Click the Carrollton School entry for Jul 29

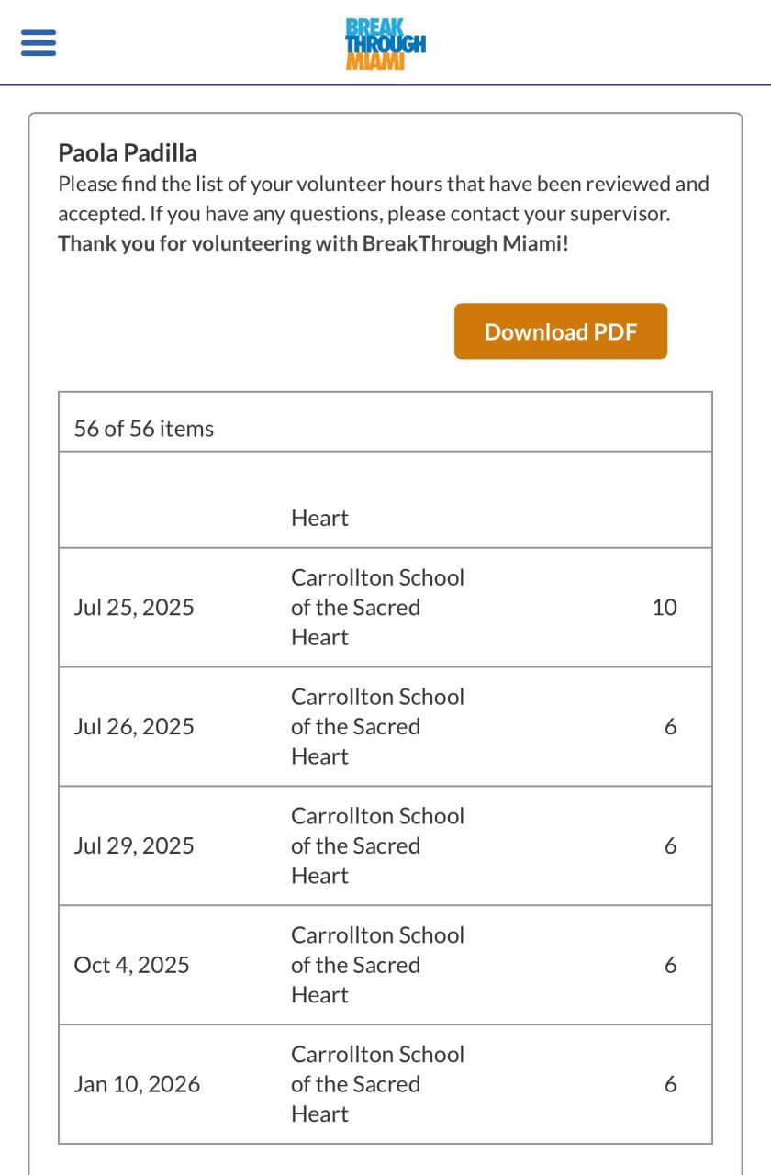(377, 846)
